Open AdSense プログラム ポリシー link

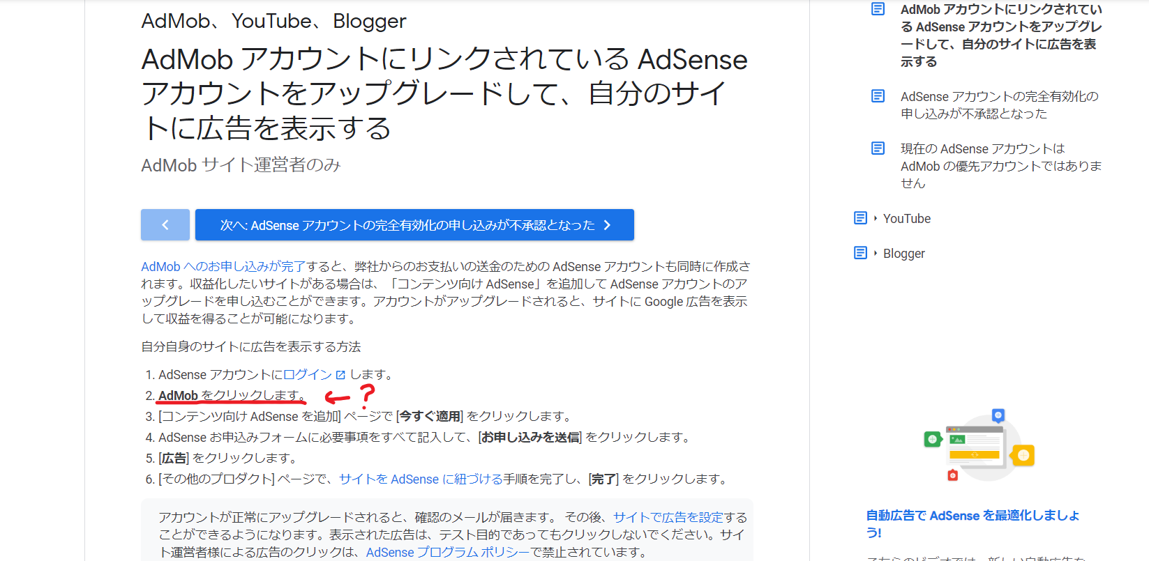tap(448, 552)
